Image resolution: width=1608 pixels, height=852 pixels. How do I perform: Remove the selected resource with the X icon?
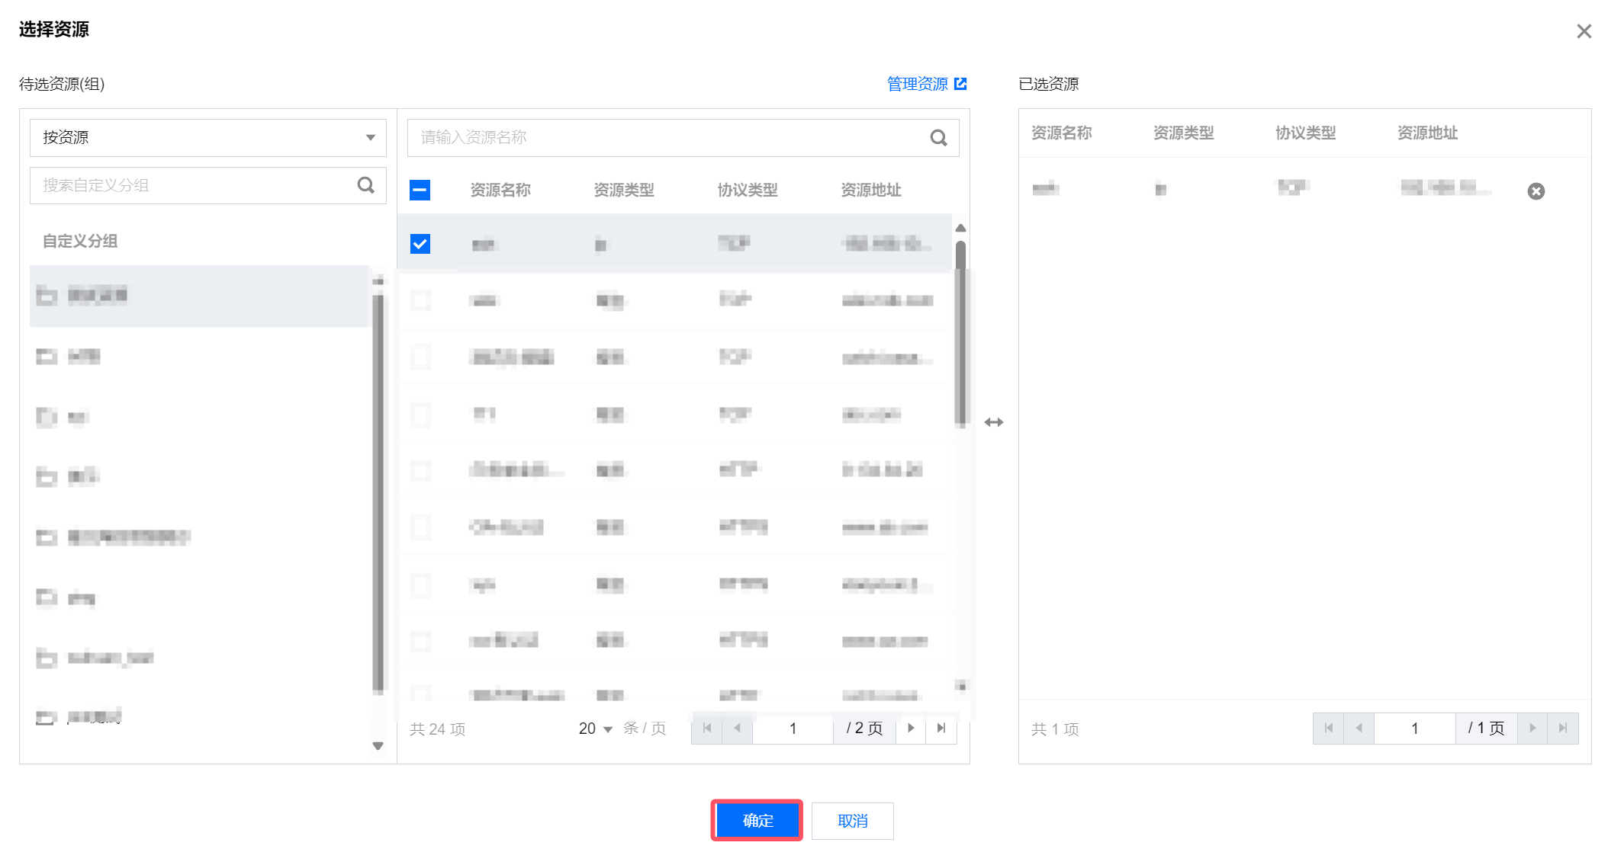(1536, 191)
